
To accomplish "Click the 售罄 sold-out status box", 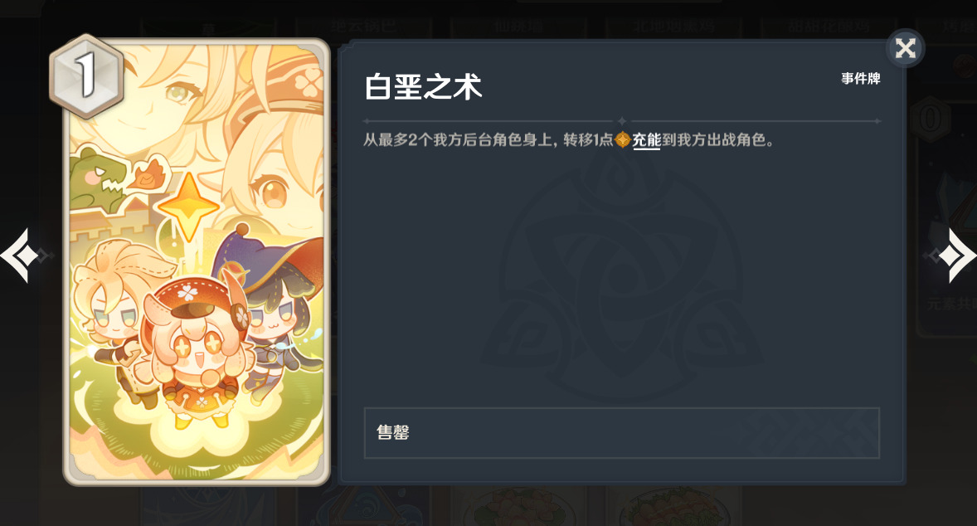I will click(621, 432).
